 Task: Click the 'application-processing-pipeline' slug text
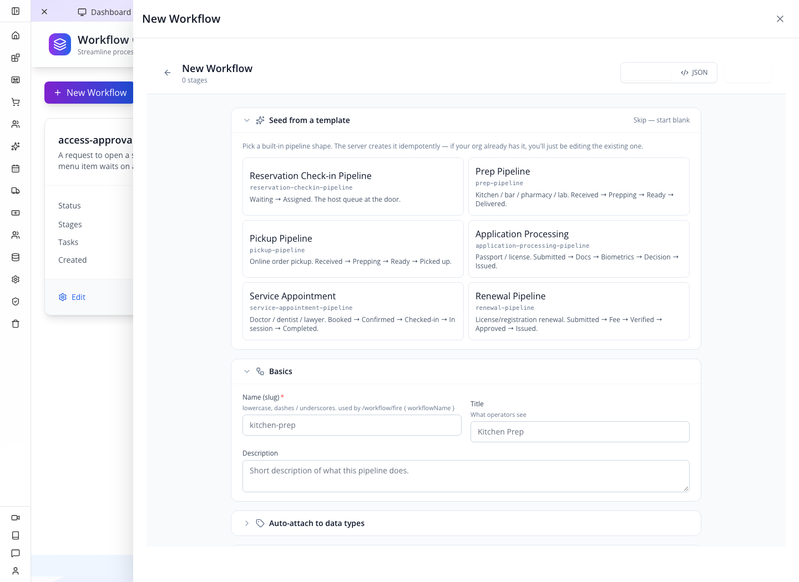click(x=533, y=246)
